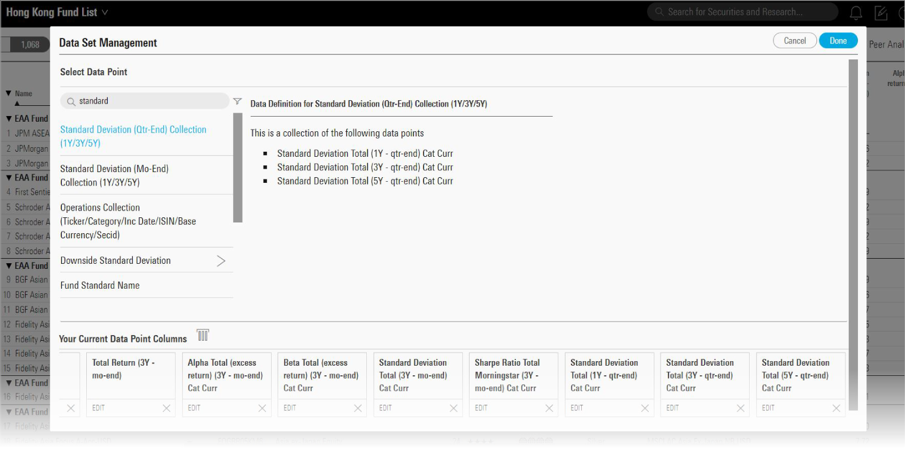Remove Standard Deviation Total (5Y - qtr-end) column

(836, 408)
